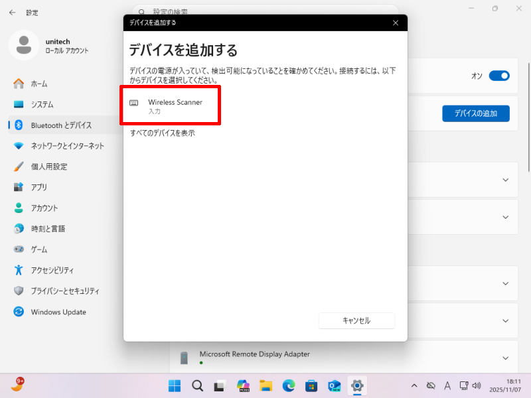Click the すべてのデバイスを表示 link
531x398 pixels.
pos(163,133)
